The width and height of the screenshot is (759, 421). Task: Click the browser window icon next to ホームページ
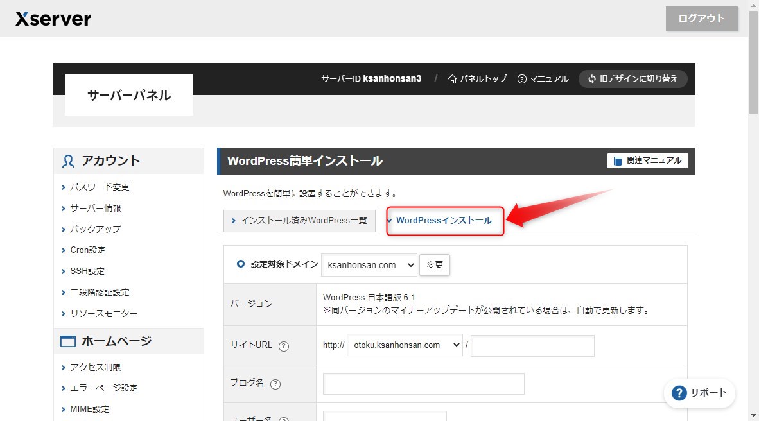click(67, 341)
